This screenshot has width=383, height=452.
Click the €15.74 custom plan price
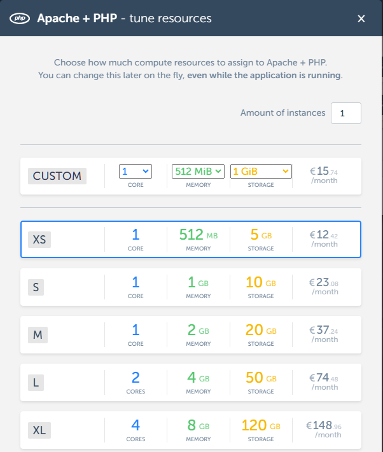pyautogui.click(x=324, y=175)
